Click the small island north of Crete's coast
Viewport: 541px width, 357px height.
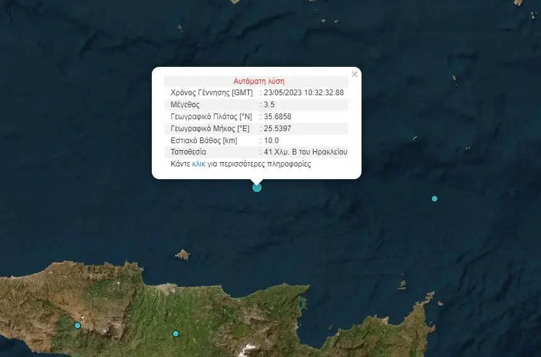(x=183, y=255)
